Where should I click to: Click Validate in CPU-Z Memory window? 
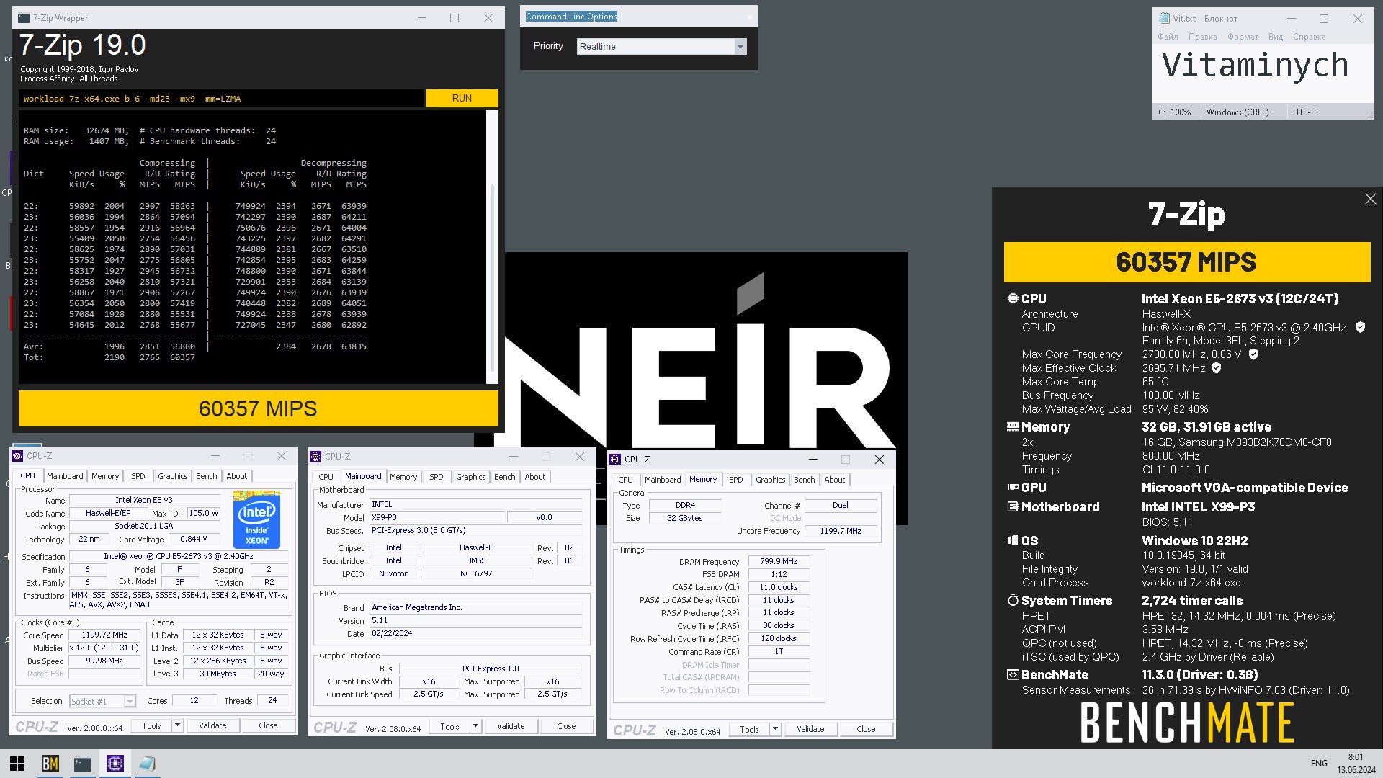[810, 730]
